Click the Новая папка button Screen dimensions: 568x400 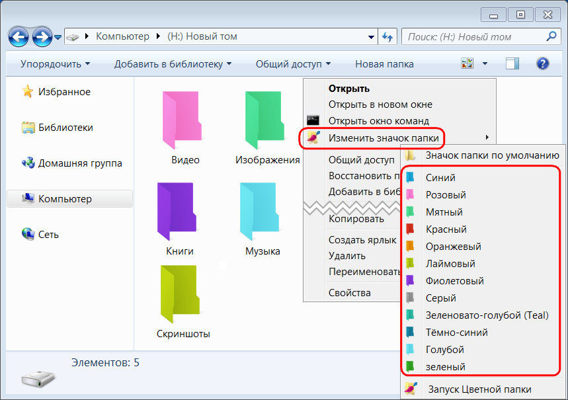384,64
